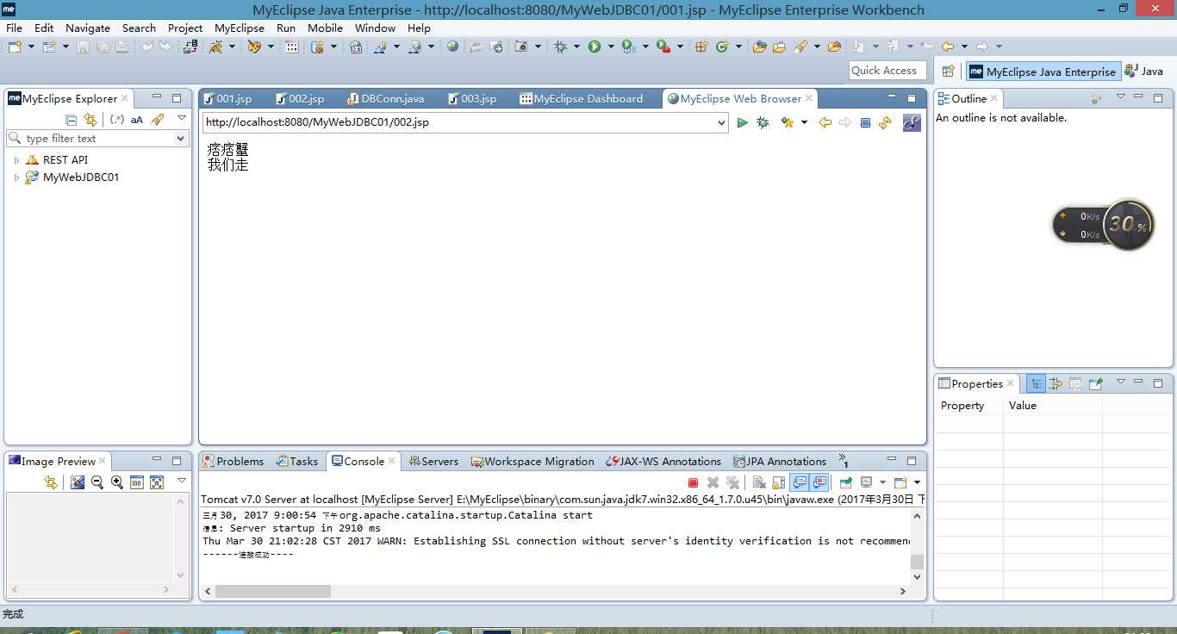
Task: Toggle Show Advanced Properties in Properties view
Action: [1056, 383]
